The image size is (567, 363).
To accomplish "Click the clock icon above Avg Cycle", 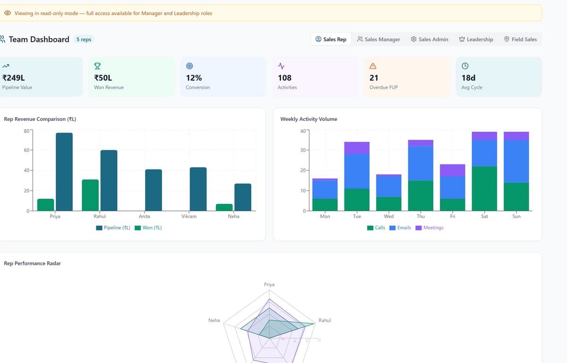I will click(465, 66).
